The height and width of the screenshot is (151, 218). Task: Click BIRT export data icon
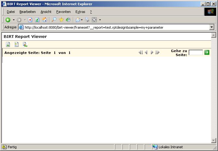(x=25, y=44)
